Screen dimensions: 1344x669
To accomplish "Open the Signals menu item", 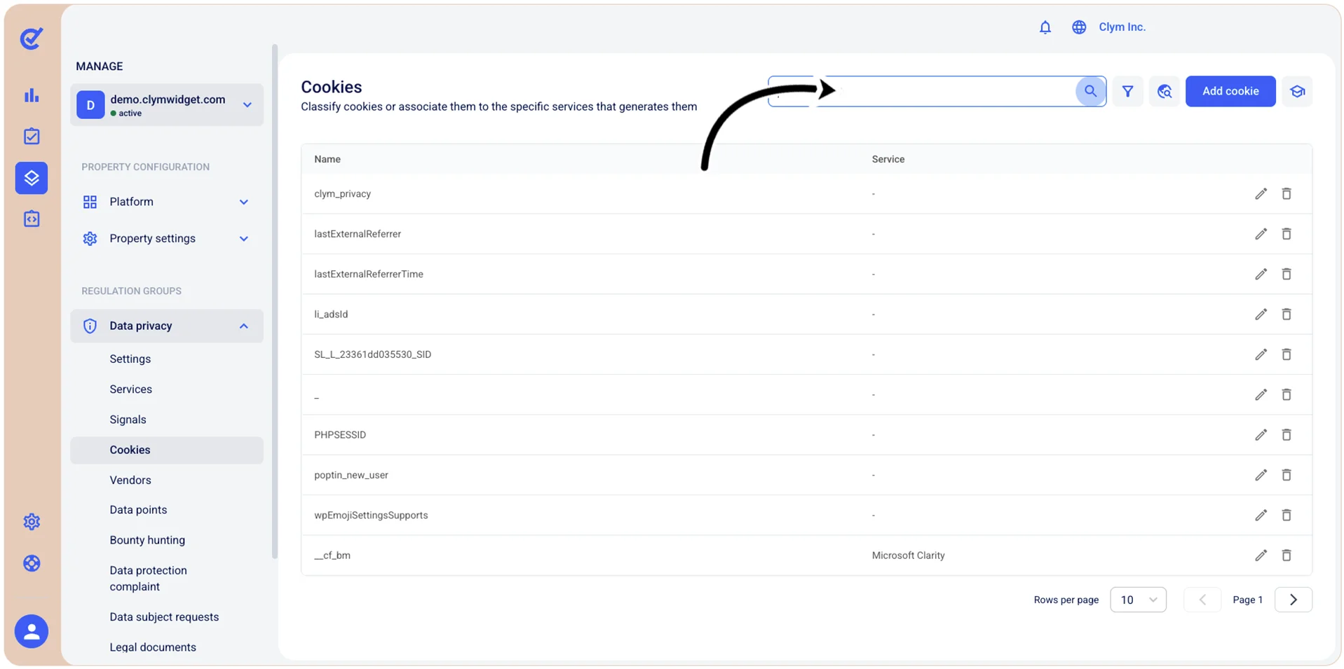I will pyautogui.click(x=128, y=420).
